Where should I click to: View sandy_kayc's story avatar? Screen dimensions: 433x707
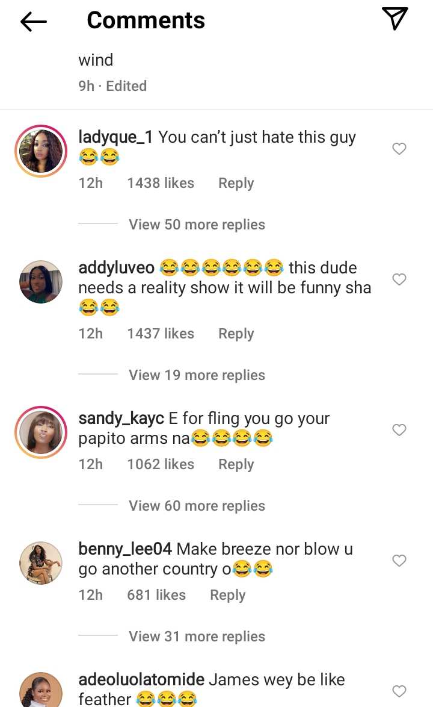pos(41,432)
